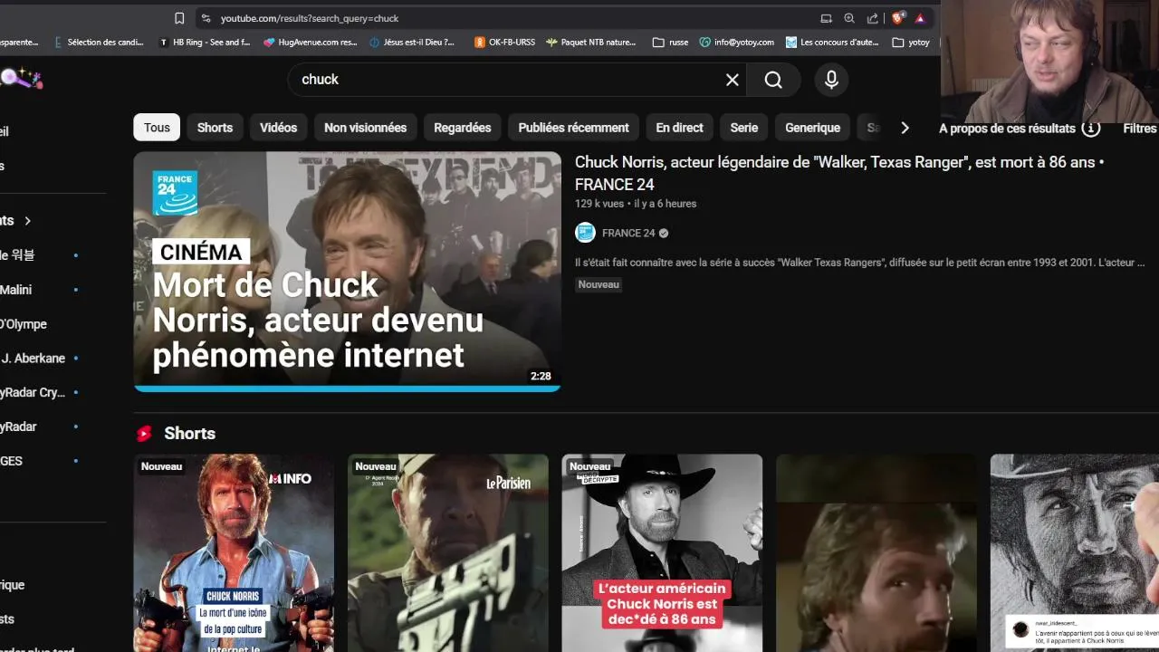This screenshot has height=652, width=1159.
Task: Open HB Ring bookmark
Action: point(205,42)
